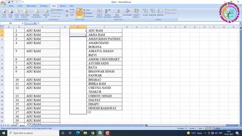Sort Z to A descending

67,15
